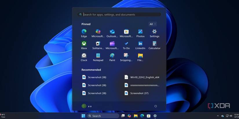Open the Calculator app
239x119 pixels.
(154, 45)
